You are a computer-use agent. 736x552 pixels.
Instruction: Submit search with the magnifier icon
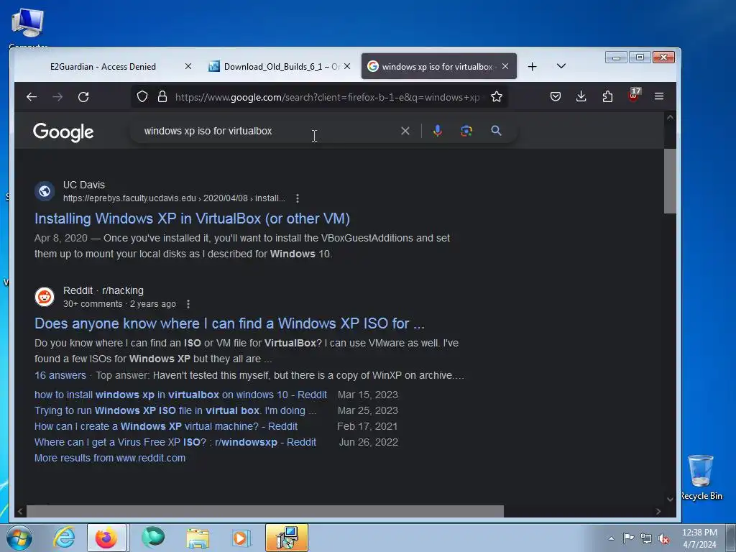(496, 131)
